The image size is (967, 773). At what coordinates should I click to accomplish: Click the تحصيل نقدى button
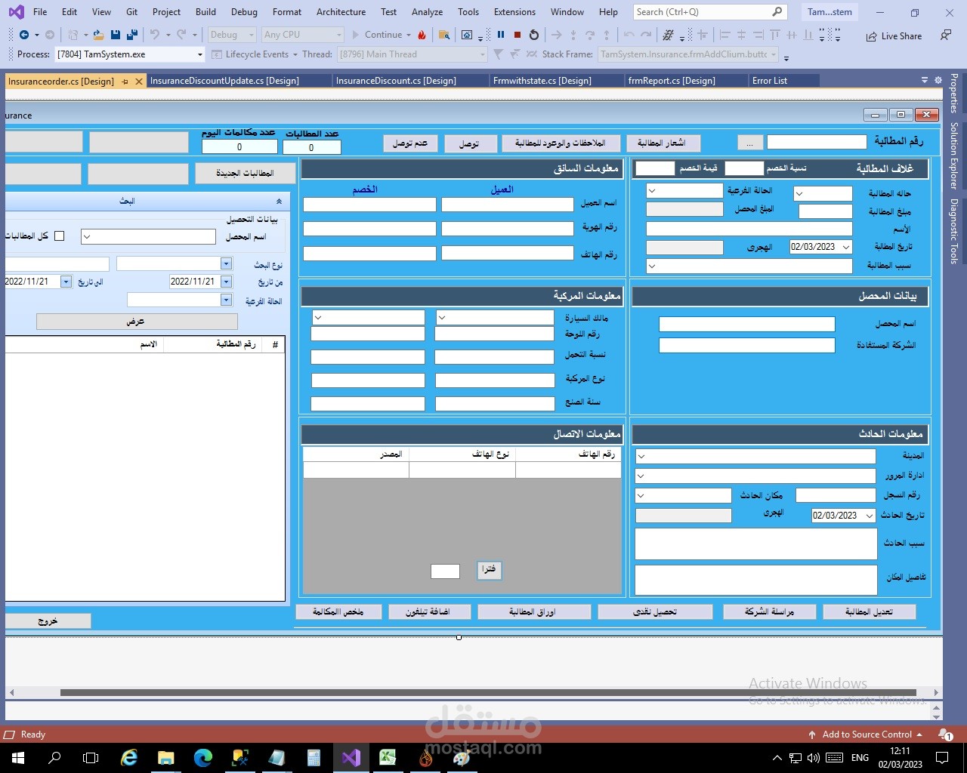[x=655, y=611]
